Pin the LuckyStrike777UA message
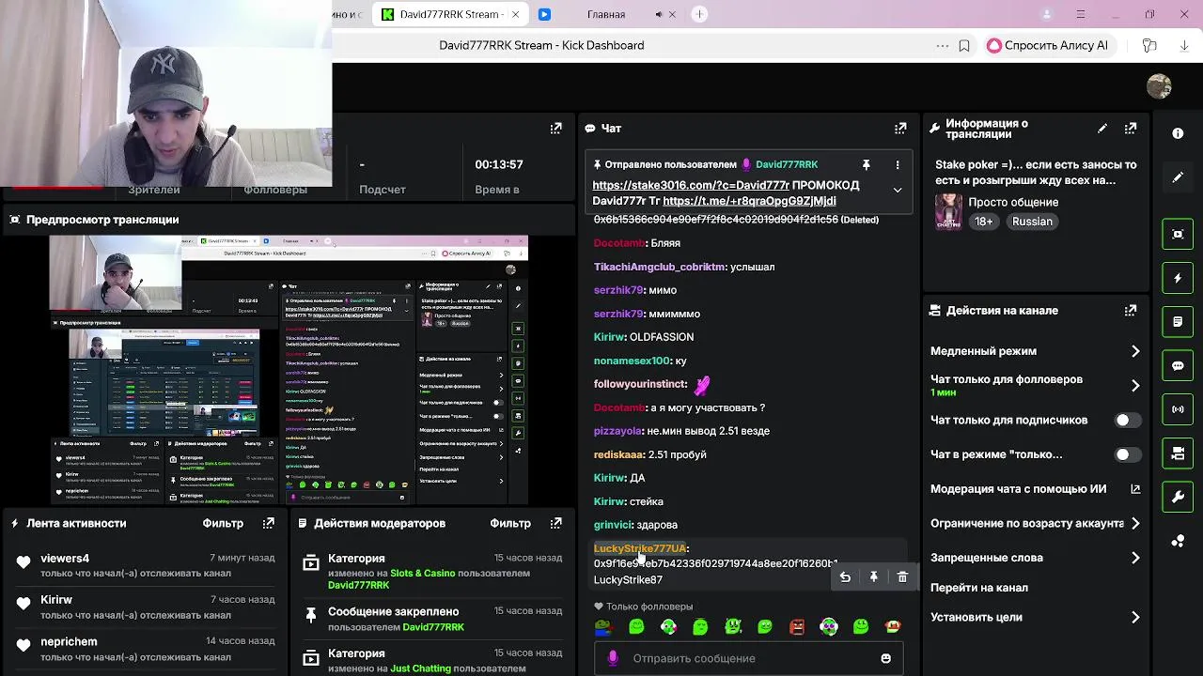Screen dimensions: 1203x676 (x=873, y=577)
